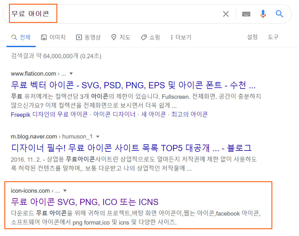The image size is (299, 236).
Task: Open the 쇼핑 tab
Action: click(151, 37)
